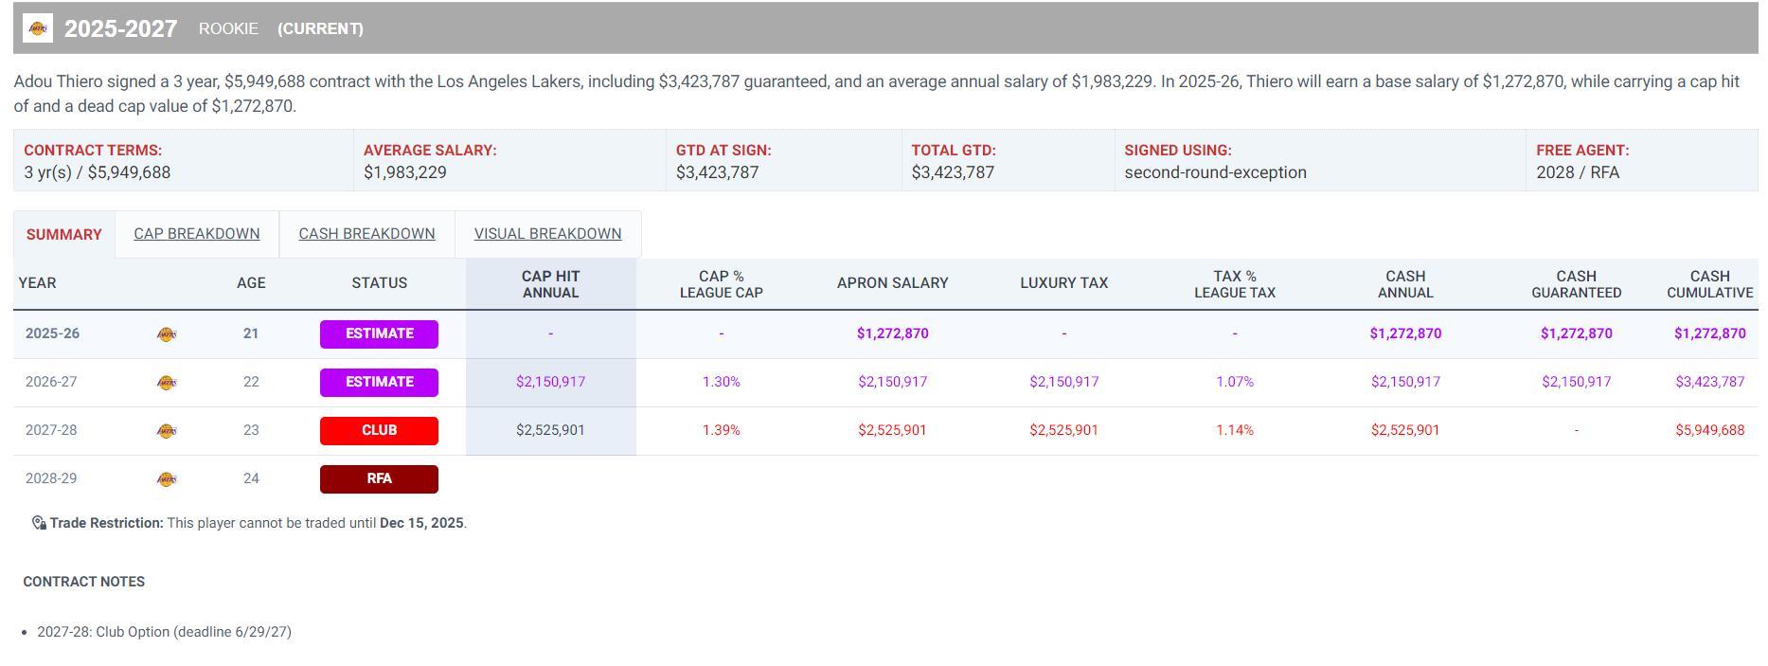
Task: Click the 2025-2027 contract header title
Action: pos(120,28)
